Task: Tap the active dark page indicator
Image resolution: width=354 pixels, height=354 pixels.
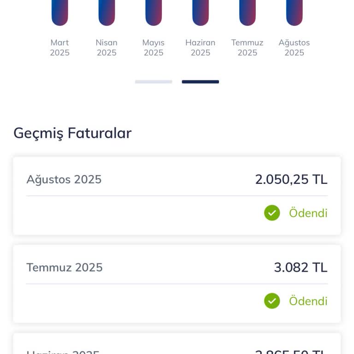Action: click(x=200, y=82)
